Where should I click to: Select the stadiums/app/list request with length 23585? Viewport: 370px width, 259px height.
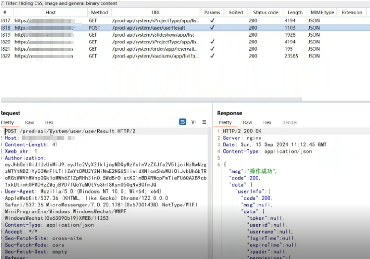point(157,56)
